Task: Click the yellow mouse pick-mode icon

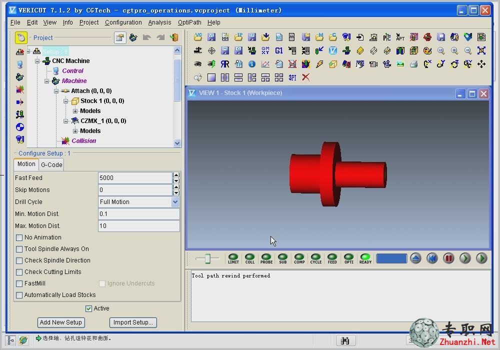Action: (x=21, y=37)
